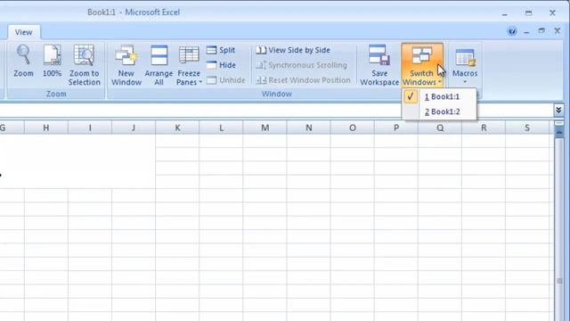Minimize the workbook window in ribbon
The height and width of the screenshot is (321, 570).
pos(526,32)
